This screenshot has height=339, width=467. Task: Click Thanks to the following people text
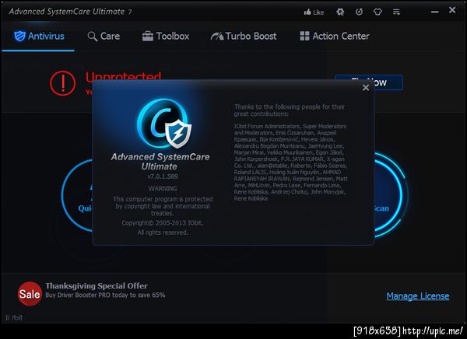(290, 110)
